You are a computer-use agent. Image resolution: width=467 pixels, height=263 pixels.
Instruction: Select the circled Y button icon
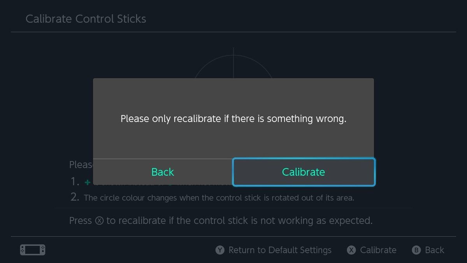click(x=220, y=250)
